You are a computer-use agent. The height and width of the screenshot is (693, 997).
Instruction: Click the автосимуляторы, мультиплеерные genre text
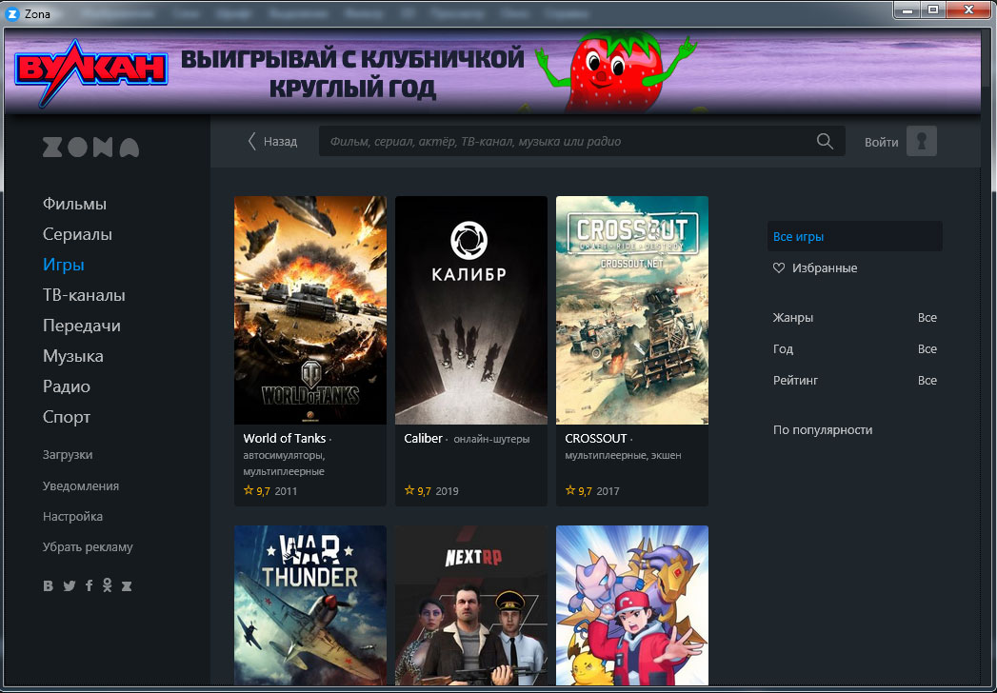tap(284, 464)
